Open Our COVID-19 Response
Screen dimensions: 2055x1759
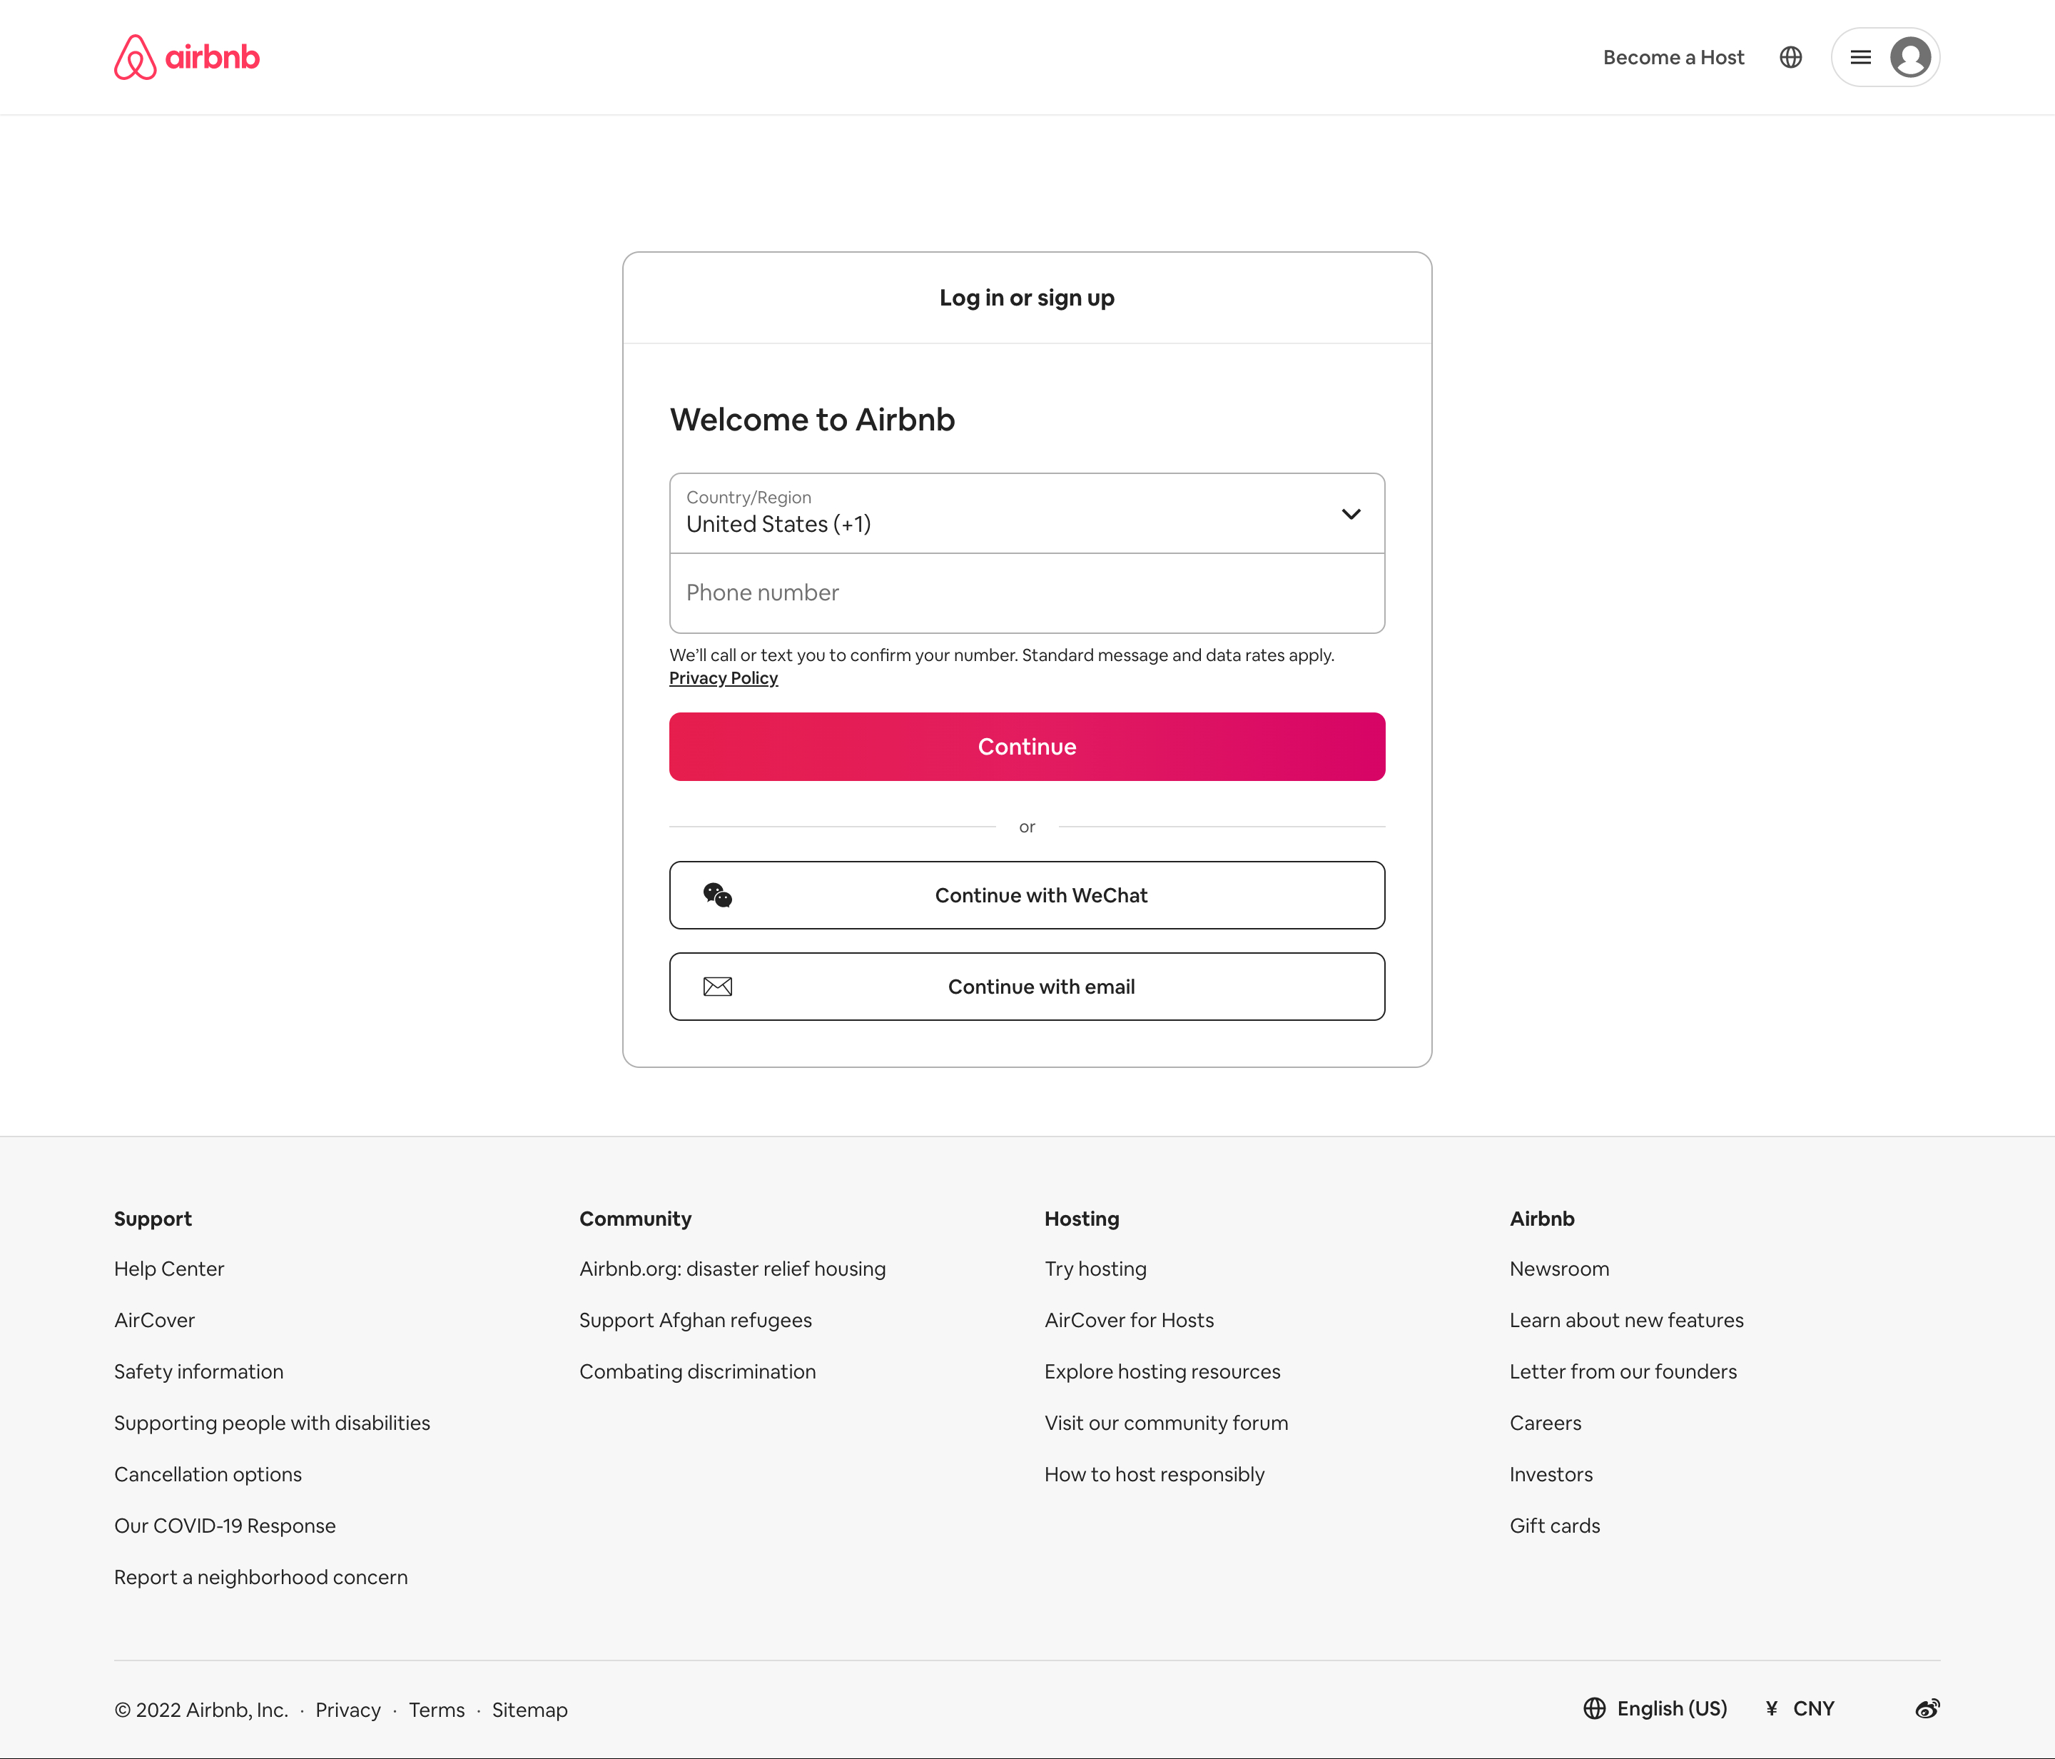[224, 1526]
